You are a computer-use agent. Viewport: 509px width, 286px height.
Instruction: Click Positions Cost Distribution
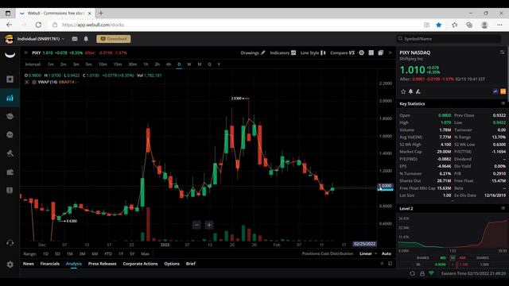[328, 253]
